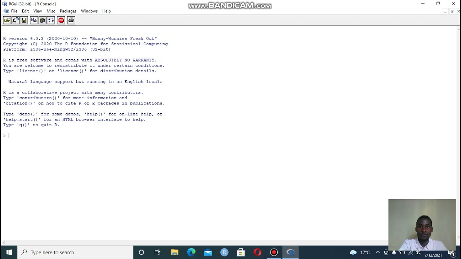This screenshot has height=259, width=461.
Task: Click the Windows Start button
Action: click(9, 252)
